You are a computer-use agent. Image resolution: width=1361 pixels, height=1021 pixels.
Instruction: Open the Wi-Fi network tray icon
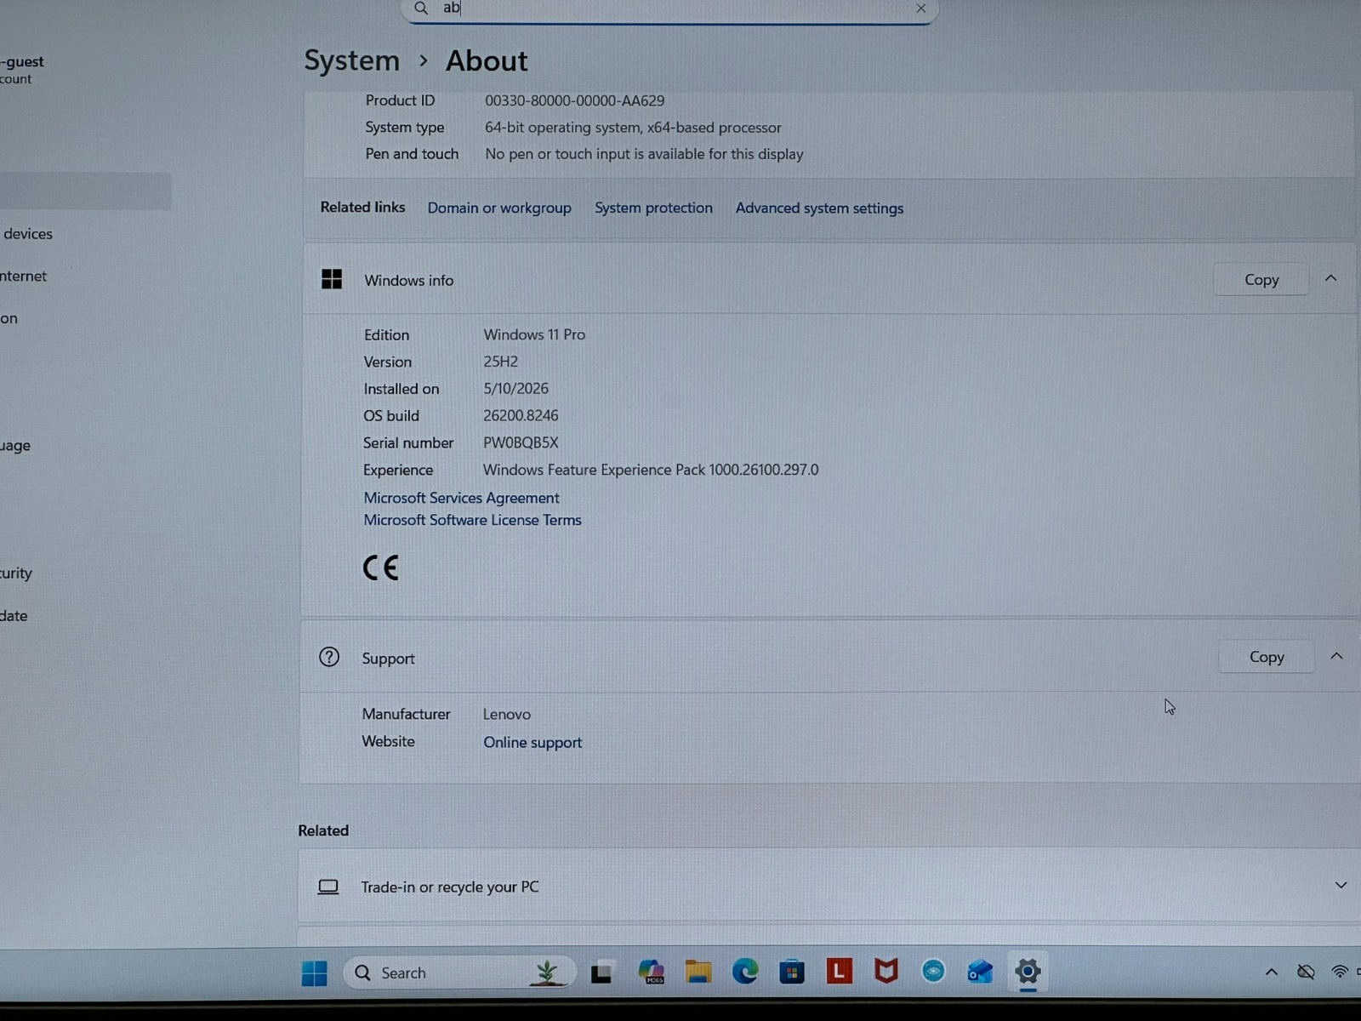coord(1340,972)
